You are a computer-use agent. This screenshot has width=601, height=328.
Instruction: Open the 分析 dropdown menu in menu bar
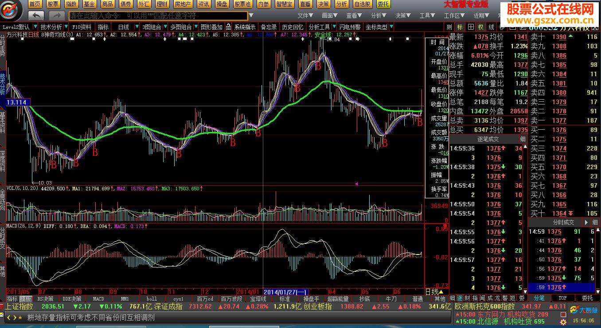tap(378, 15)
